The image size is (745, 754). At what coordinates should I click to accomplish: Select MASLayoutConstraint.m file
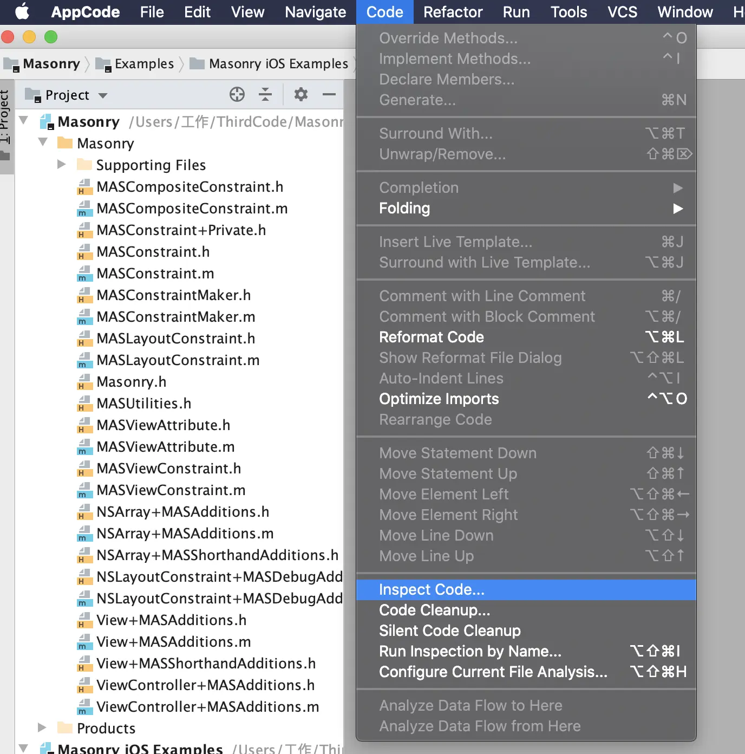click(178, 360)
